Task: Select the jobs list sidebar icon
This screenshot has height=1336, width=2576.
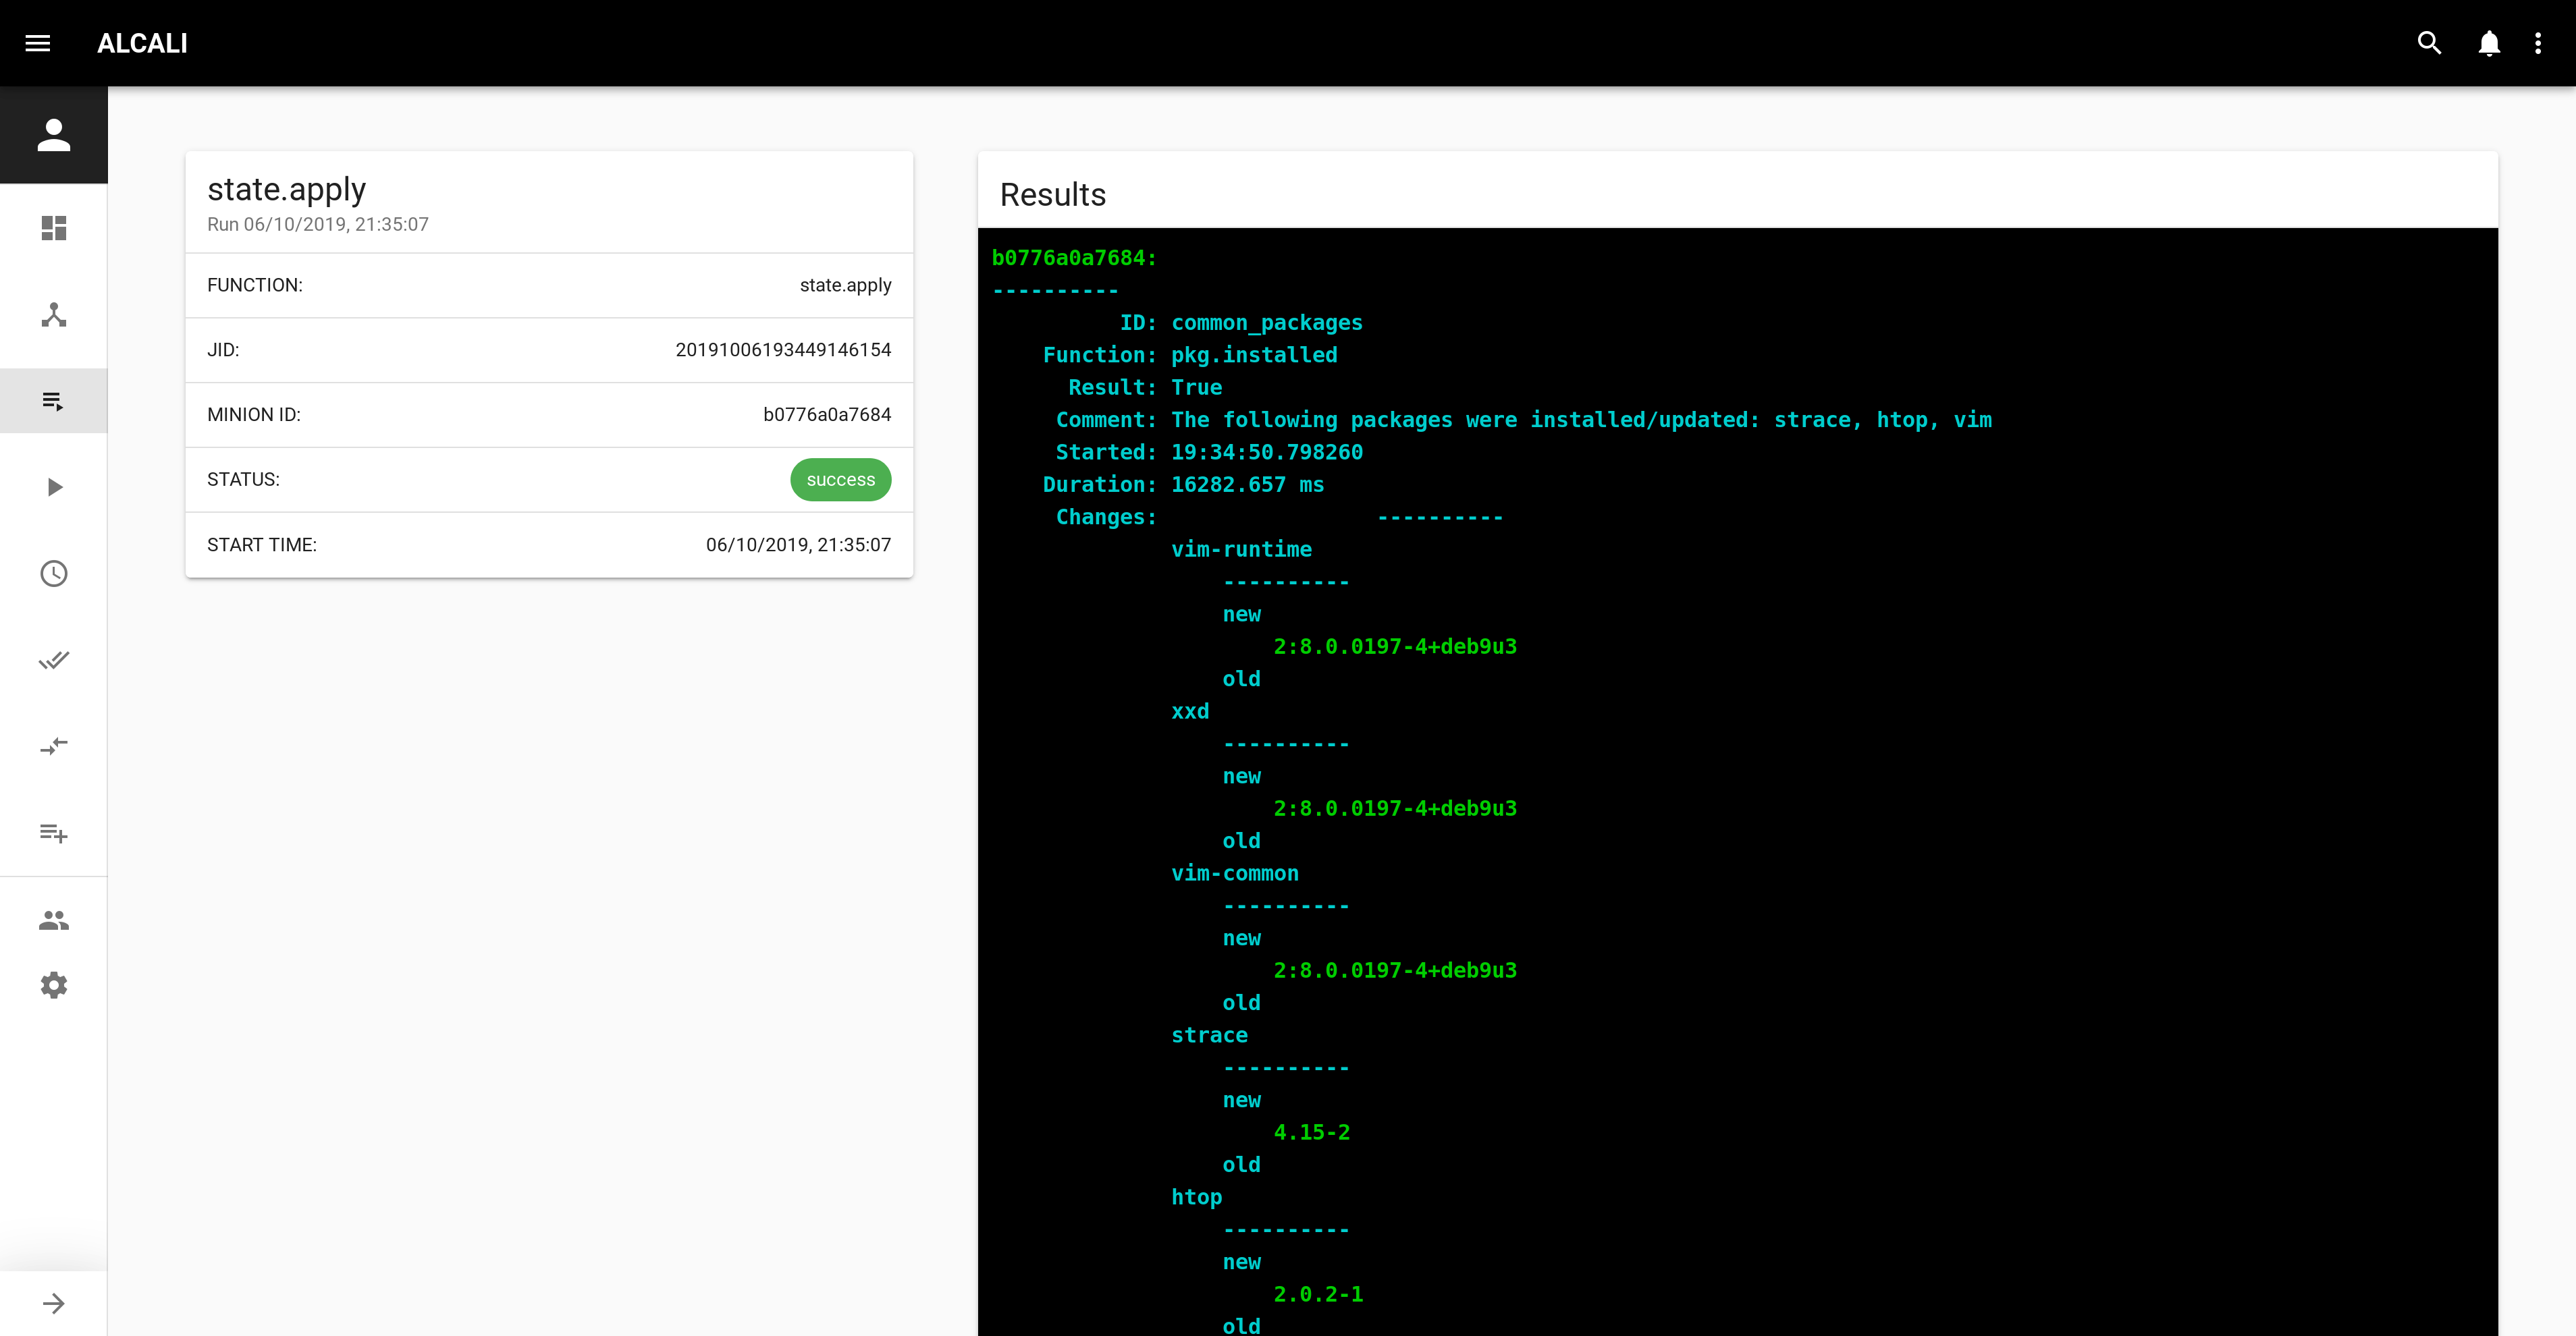Action: click(54, 401)
